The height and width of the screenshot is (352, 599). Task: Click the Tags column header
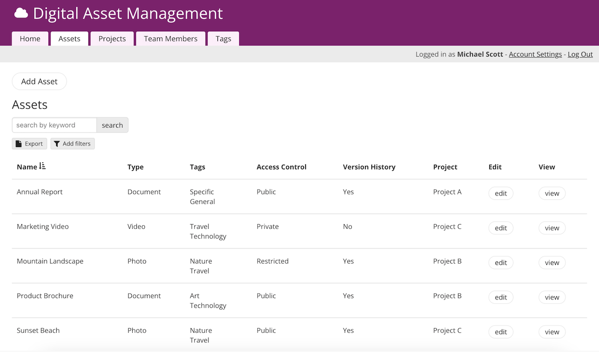(198, 167)
